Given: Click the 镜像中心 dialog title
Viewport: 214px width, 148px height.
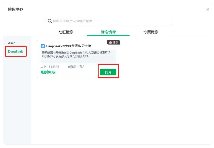Looking at the screenshot, I should (x=15, y=9).
